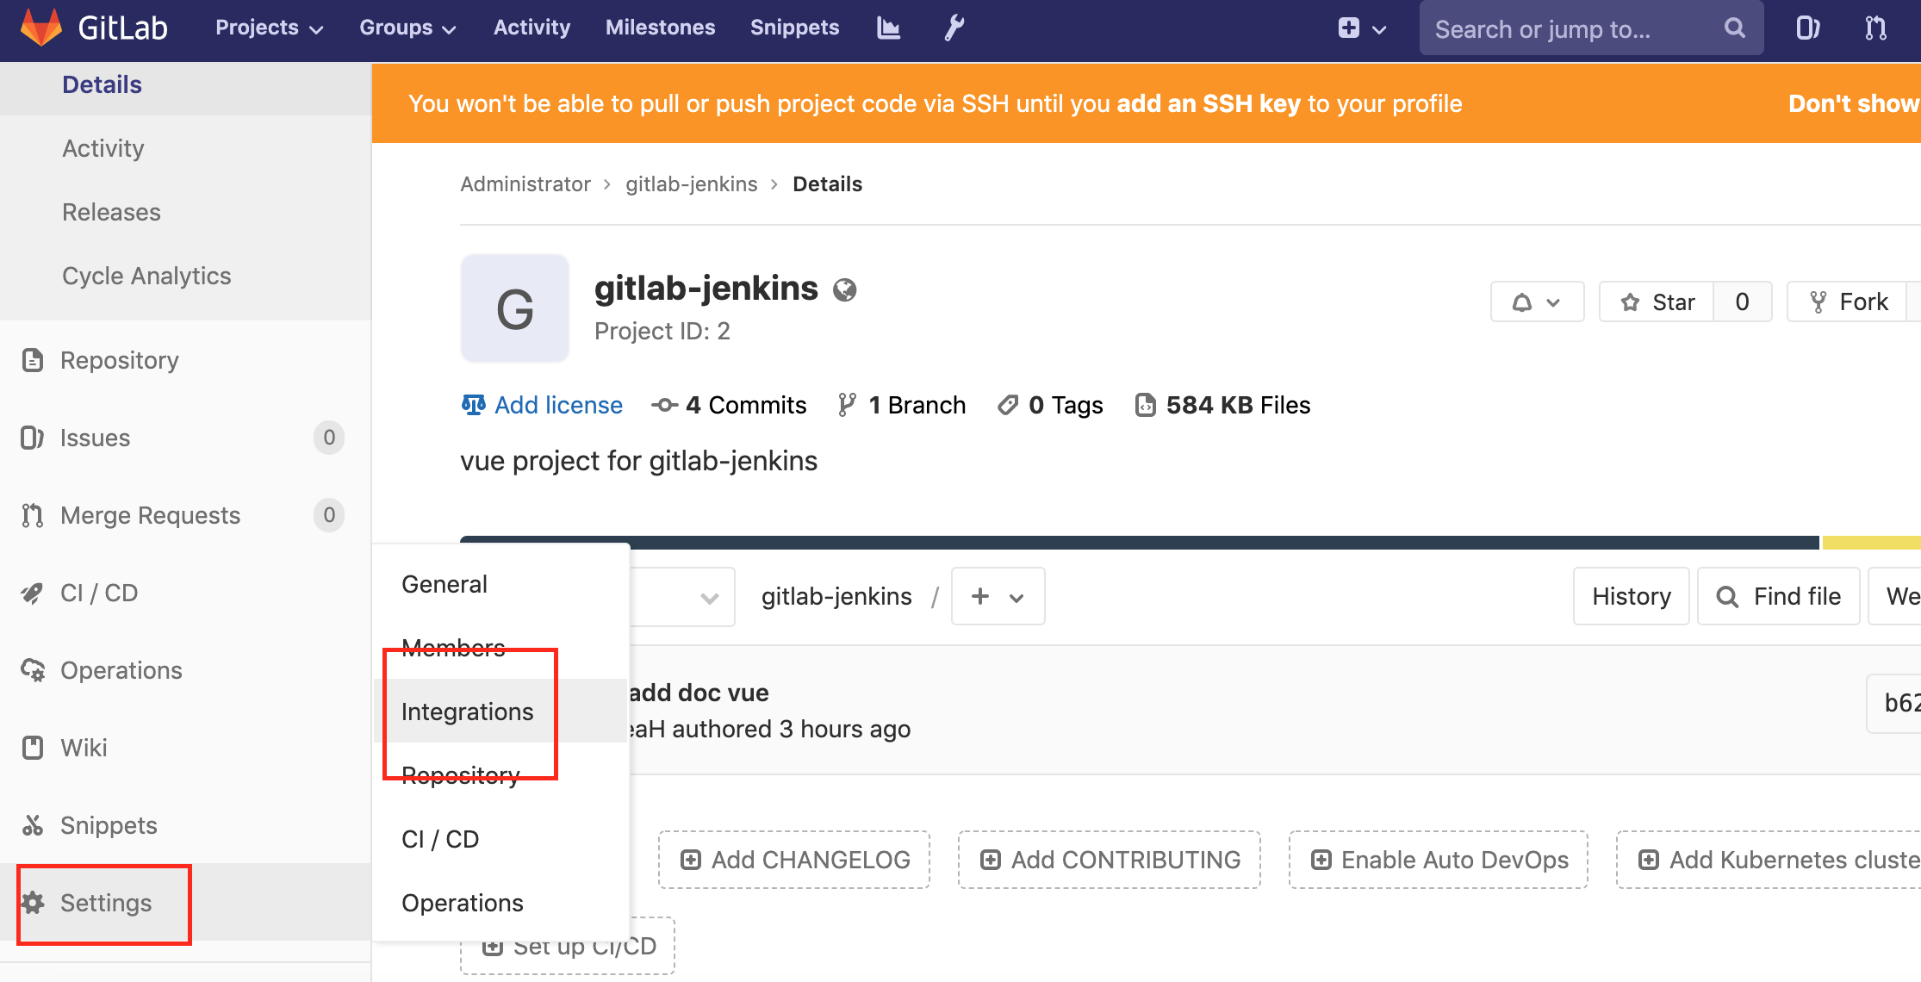1921x982 pixels.
Task: Open the Milestones menu item
Action: pos(660,28)
